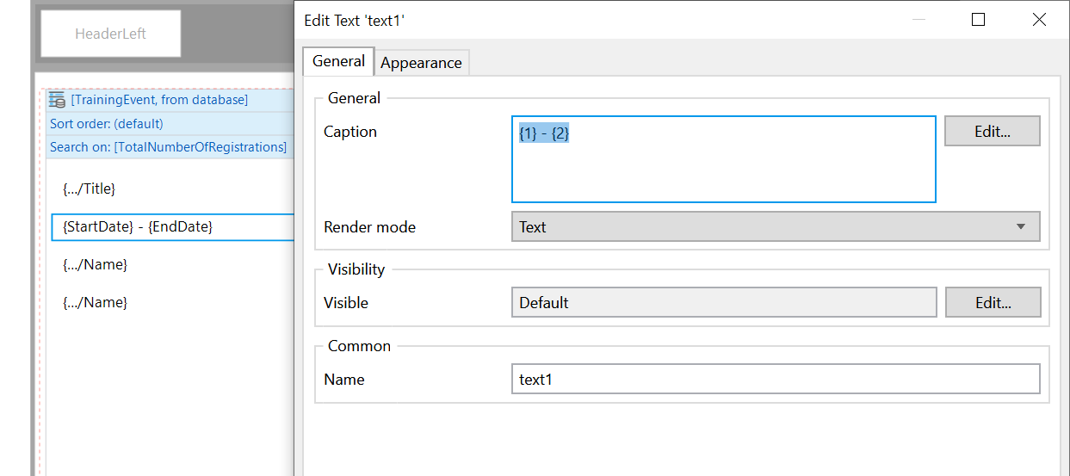Click the {StartDate} - {EndDate} text widget

[138, 227]
